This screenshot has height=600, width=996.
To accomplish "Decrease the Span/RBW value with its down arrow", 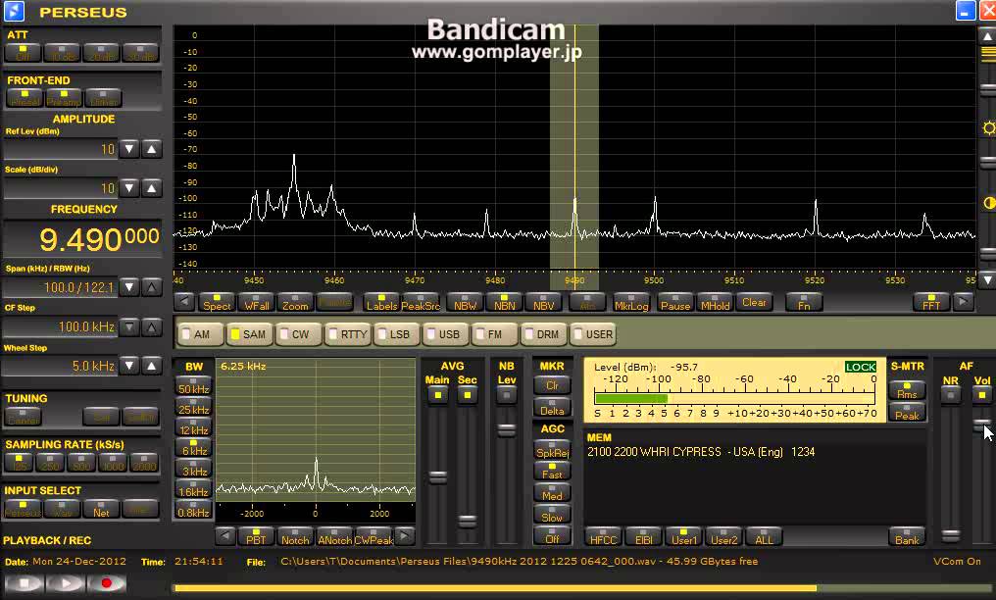I will (129, 287).
